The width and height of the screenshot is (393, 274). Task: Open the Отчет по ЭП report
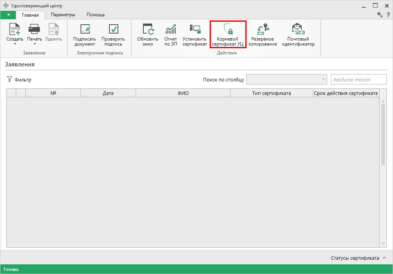pyautogui.click(x=170, y=29)
